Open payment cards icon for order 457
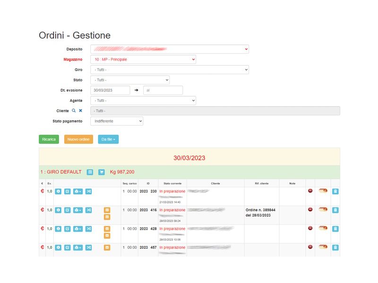Screen dimensions: 378x283 [x=323, y=247]
